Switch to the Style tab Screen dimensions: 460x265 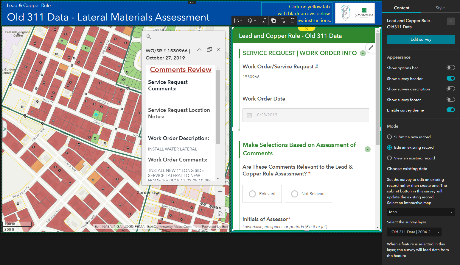click(x=440, y=8)
